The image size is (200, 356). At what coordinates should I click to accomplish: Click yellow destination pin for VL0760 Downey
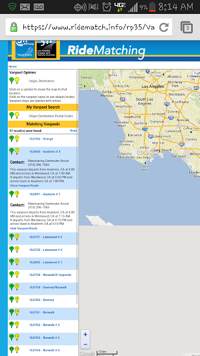click(17, 299)
